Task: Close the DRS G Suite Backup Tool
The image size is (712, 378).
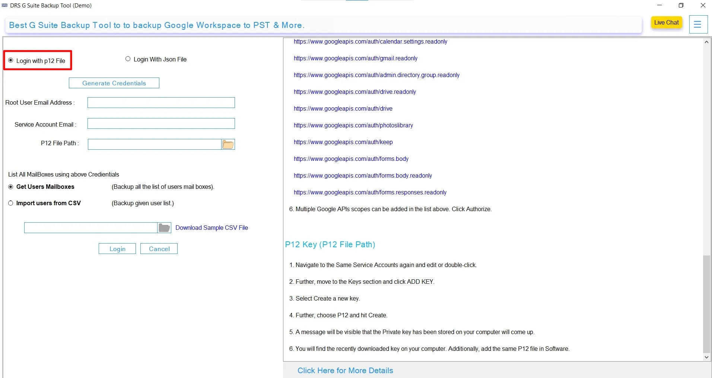Action: [703, 5]
